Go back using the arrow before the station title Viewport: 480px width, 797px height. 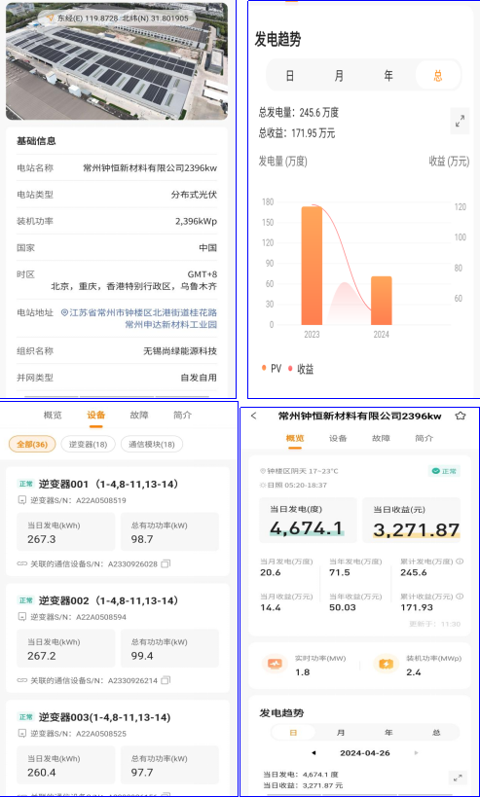254,417
